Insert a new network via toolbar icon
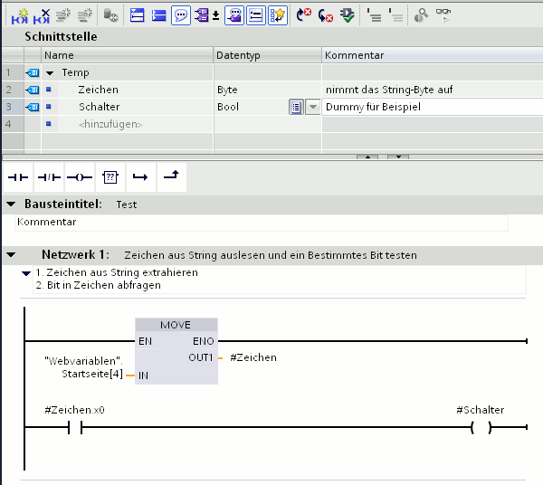Screen dimensions: 543x485 [20, 16]
